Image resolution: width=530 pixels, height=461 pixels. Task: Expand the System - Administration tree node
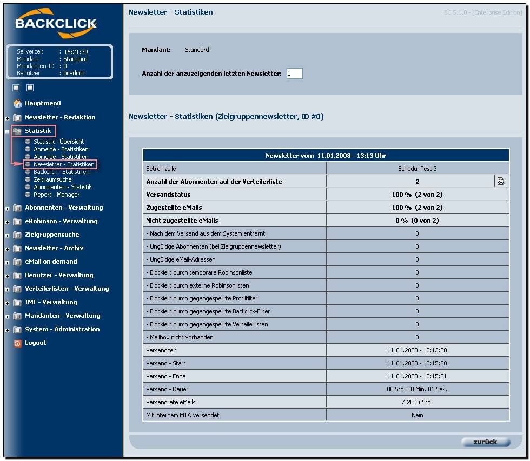tap(8, 330)
